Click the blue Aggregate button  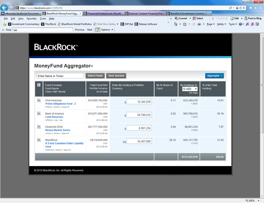(214, 76)
